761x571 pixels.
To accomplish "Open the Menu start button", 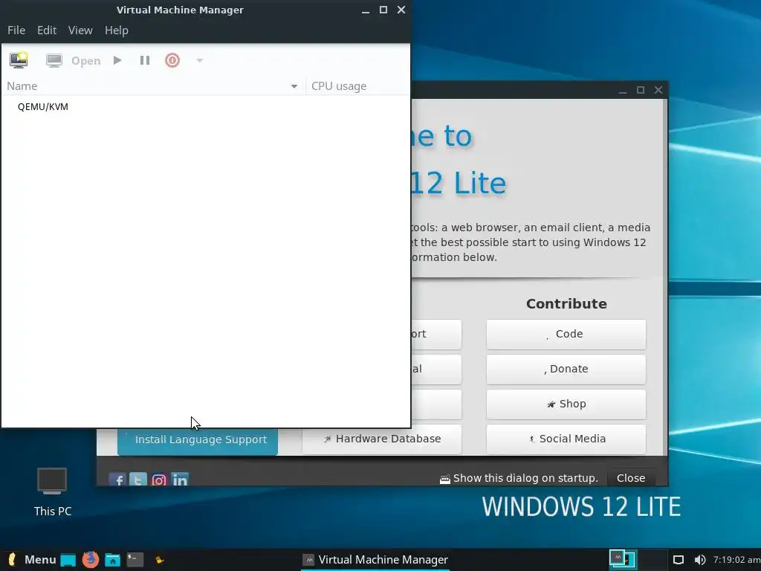I will pyautogui.click(x=32, y=560).
